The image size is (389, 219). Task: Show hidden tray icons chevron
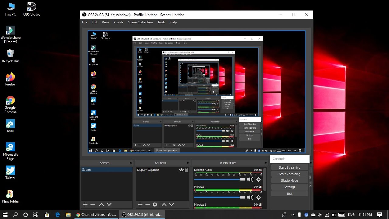point(293,215)
